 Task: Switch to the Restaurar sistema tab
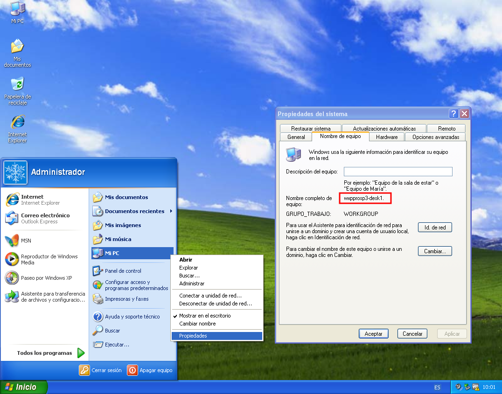[x=311, y=128]
